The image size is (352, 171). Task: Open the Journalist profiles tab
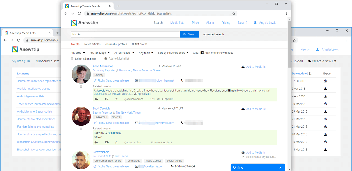pos(116,44)
